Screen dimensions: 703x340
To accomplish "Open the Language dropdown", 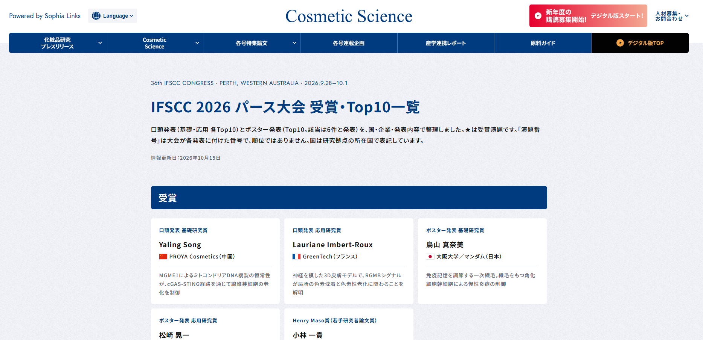I will 113,16.
